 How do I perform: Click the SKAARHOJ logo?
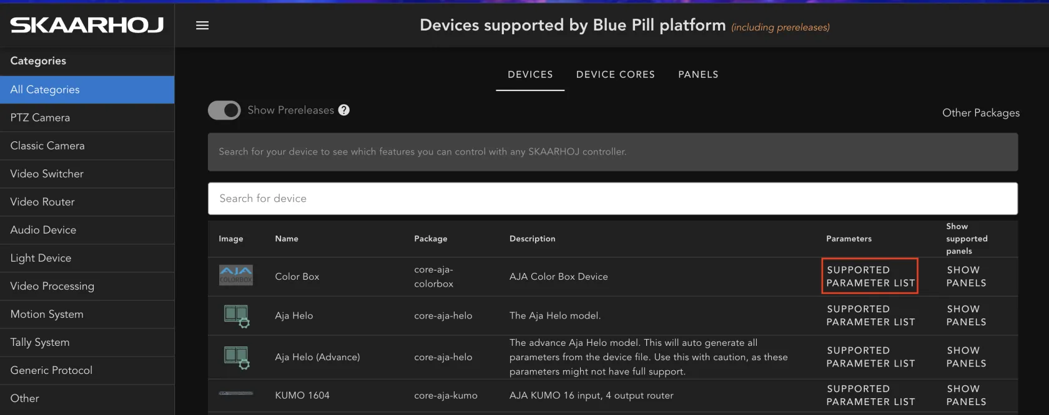pos(87,25)
